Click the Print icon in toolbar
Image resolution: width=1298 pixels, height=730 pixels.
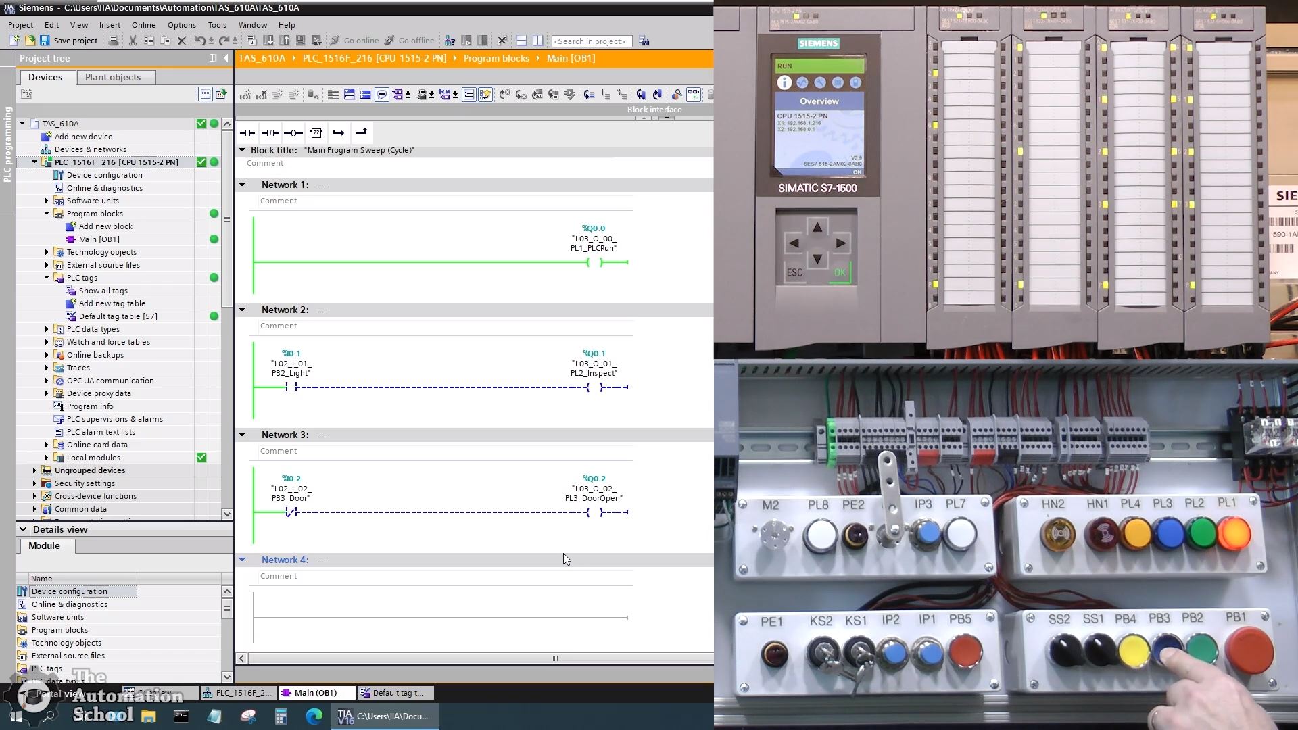[114, 41]
